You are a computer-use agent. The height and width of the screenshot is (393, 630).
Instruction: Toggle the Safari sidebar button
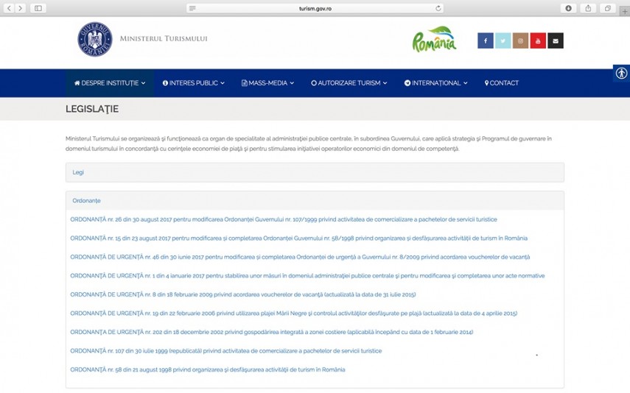click(38, 8)
